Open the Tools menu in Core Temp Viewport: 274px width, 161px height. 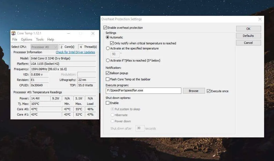[x=40, y=40]
